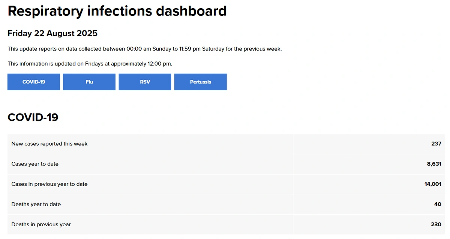Viewport: 450px width, 239px height.
Task: Click the previous year deaths value 230
Action: coord(436,225)
